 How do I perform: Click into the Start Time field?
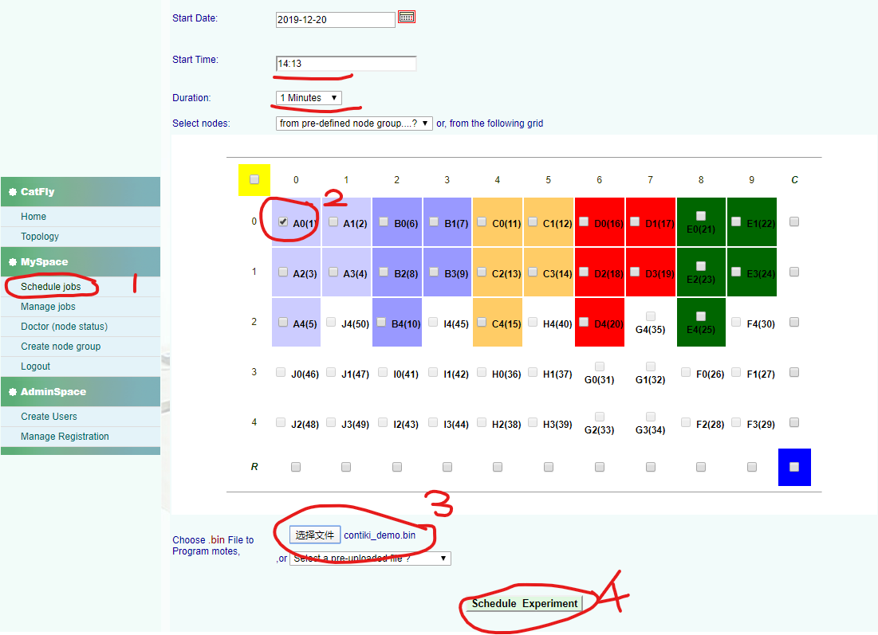click(345, 64)
